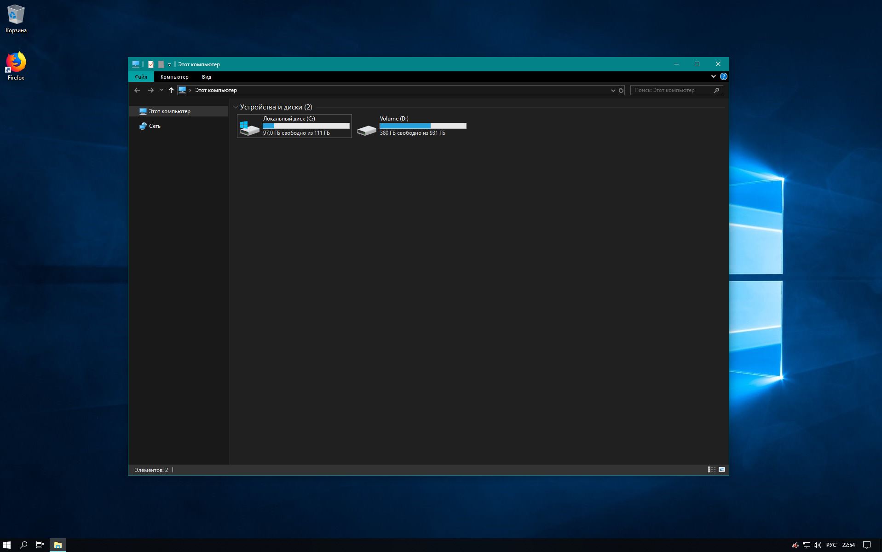Go up one level with the up arrow
The image size is (882, 552).
[x=171, y=90]
